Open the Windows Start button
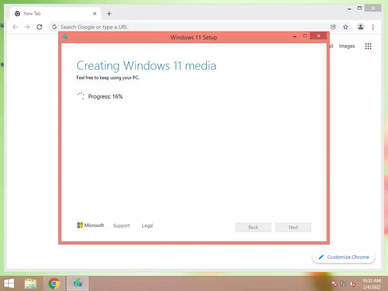 tap(9, 283)
